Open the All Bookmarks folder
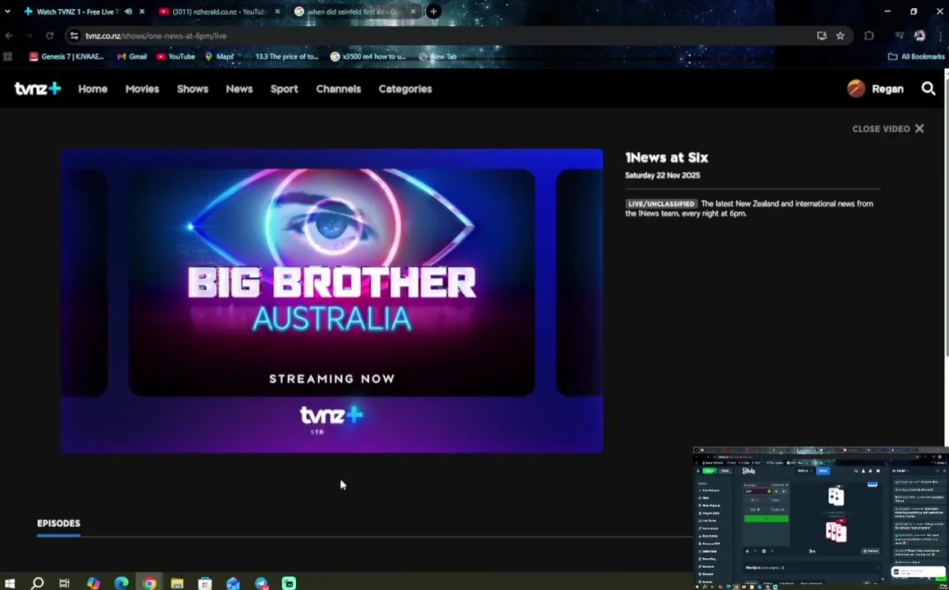 [x=915, y=57]
